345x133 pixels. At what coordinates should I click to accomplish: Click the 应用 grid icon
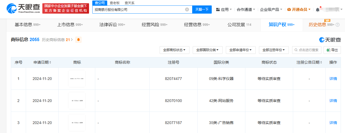click(x=218, y=10)
